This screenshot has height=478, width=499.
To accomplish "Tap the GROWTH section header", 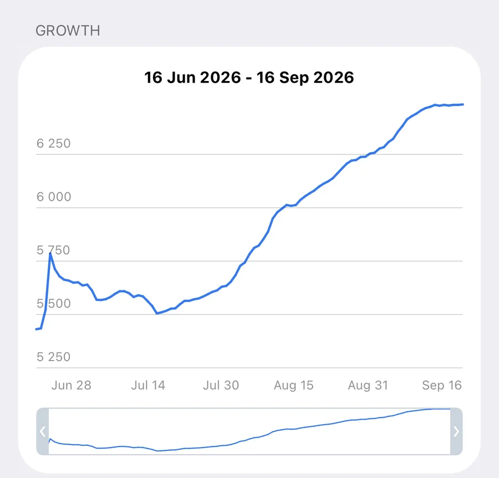I will tap(68, 31).
